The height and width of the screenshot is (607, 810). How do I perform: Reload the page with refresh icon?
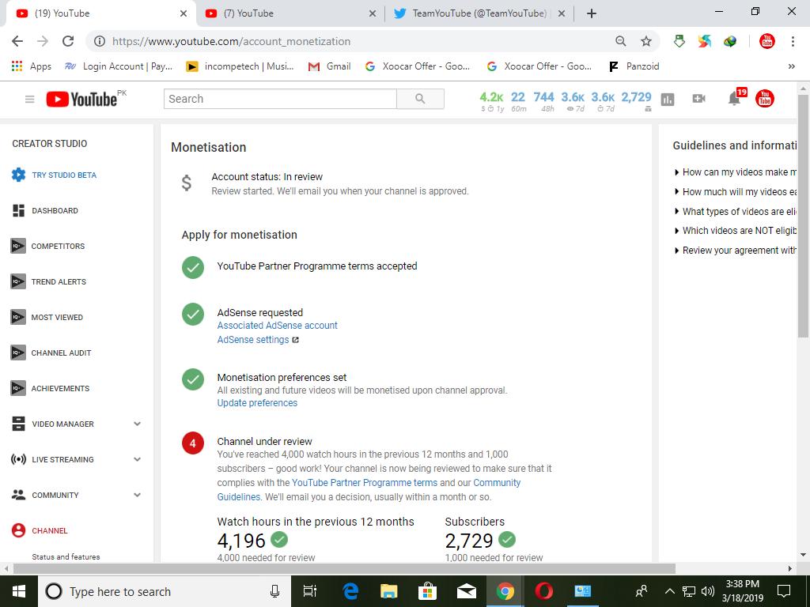click(68, 41)
